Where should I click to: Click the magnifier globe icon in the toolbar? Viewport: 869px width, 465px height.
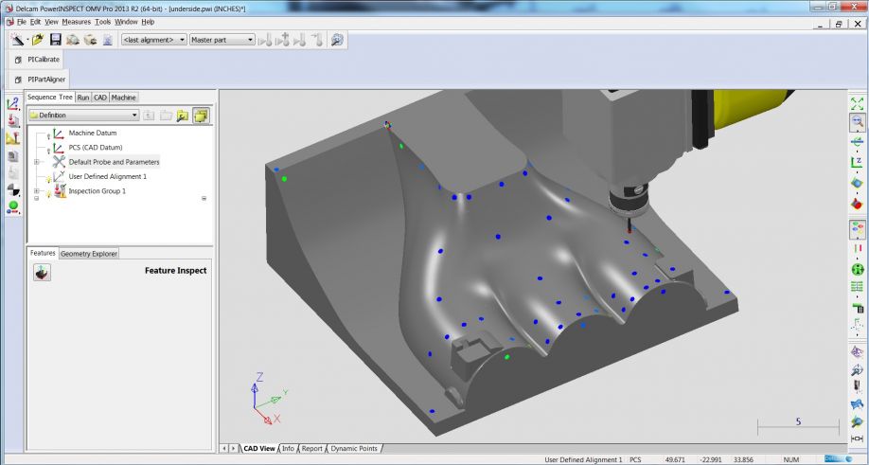337,40
